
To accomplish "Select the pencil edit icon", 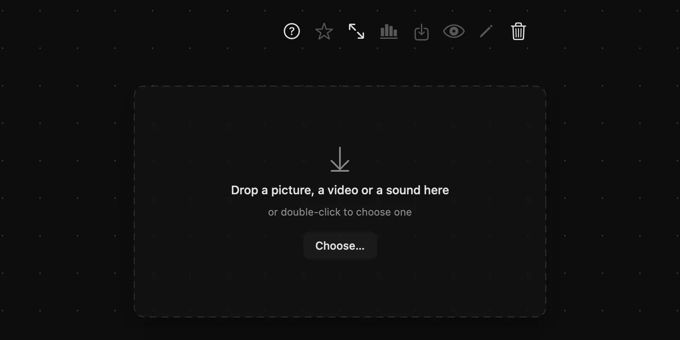I will 486,32.
